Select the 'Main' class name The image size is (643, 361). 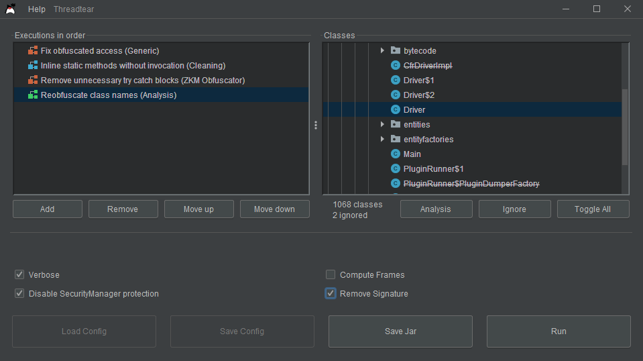(412, 154)
